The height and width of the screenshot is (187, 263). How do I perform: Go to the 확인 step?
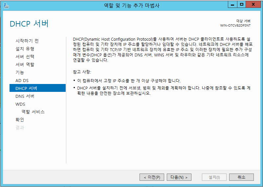20,120
